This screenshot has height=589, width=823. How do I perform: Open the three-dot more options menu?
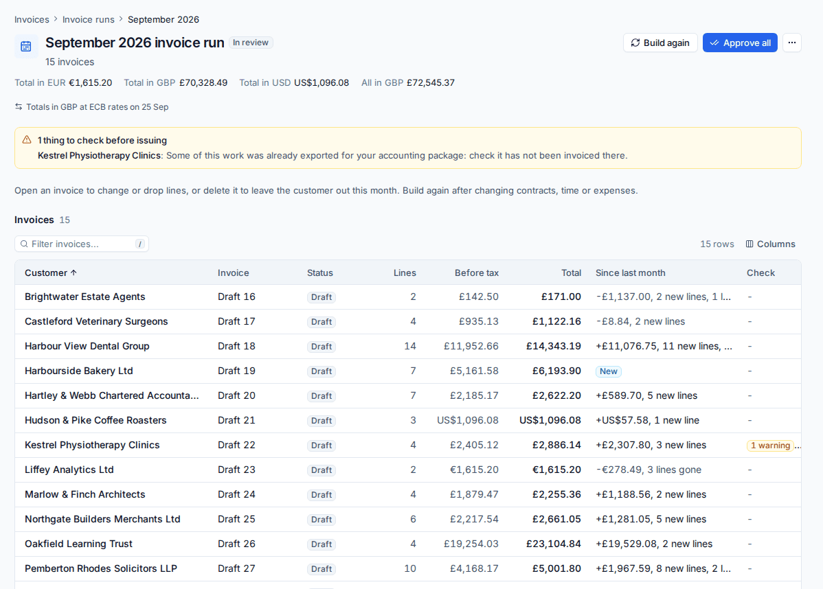click(791, 43)
